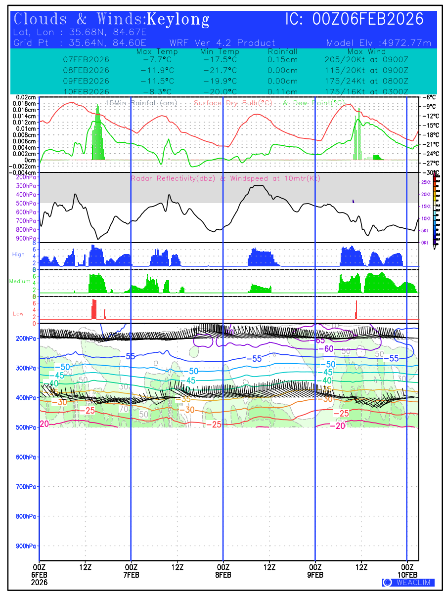Viewport: 445px width, 593px height.
Task: Click the red low cloud spike on 9FEB
Action: pyautogui.click(x=356, y=310)
